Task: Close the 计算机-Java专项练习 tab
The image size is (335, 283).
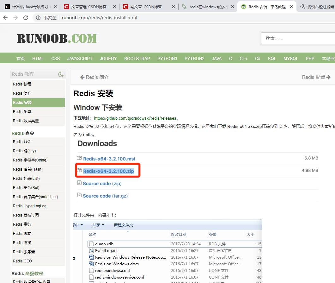Action: (55, 7)
